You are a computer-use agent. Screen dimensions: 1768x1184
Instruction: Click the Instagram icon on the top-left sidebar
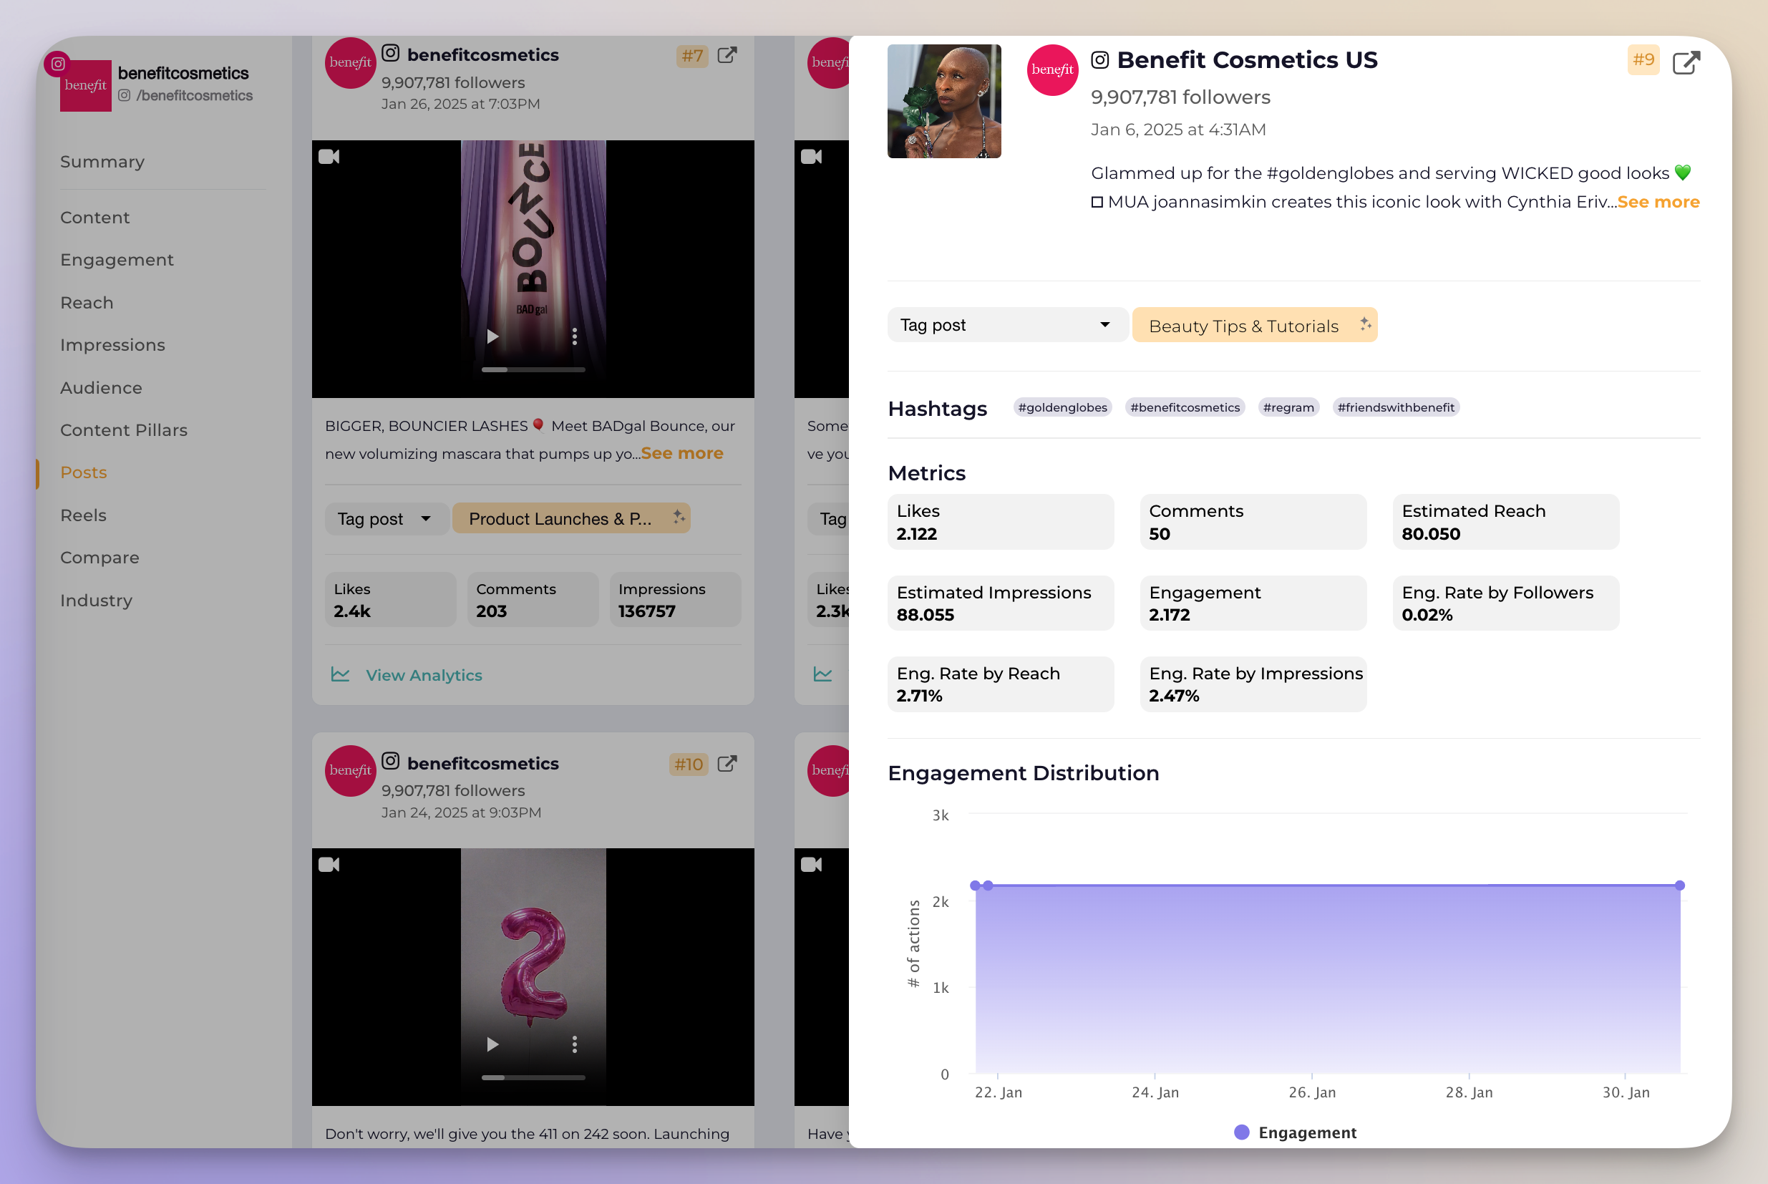click(x=57, y=62)
